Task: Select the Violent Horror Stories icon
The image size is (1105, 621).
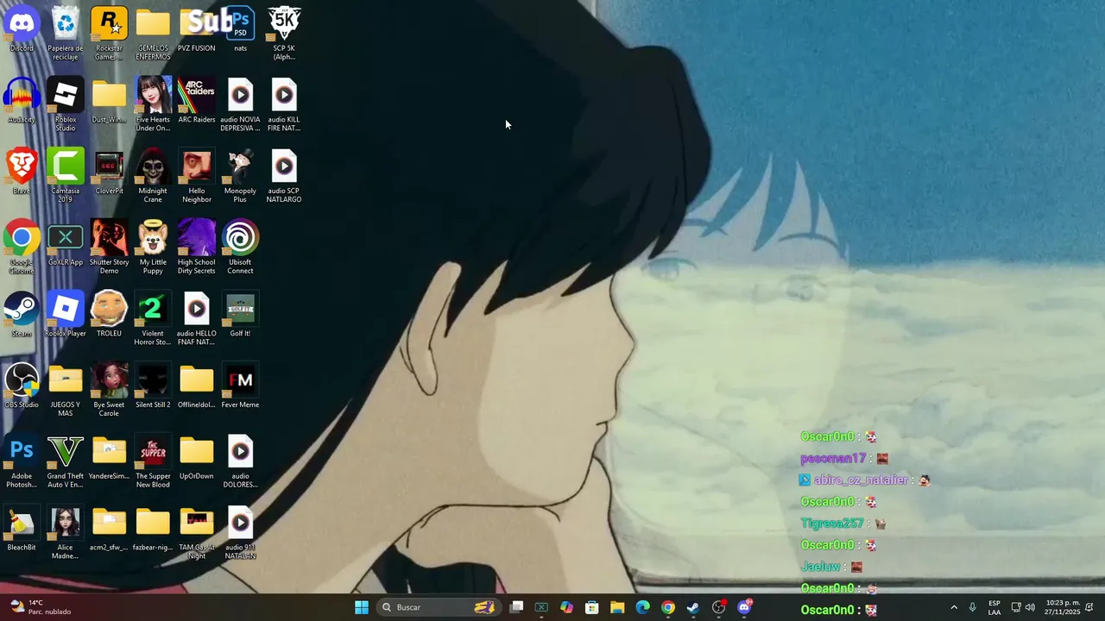Action: (x=153, y=319)
